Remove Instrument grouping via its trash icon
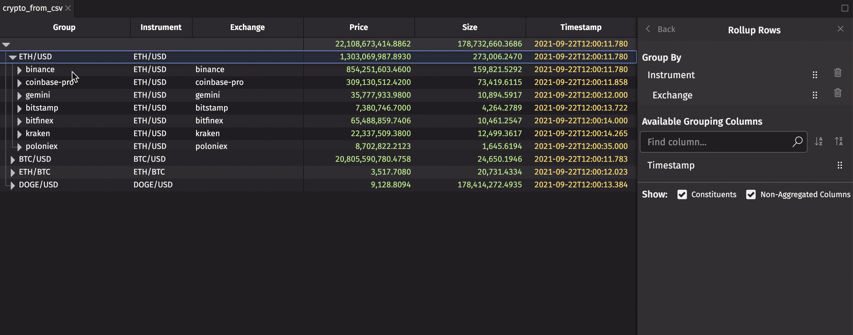 pos(838,72)
